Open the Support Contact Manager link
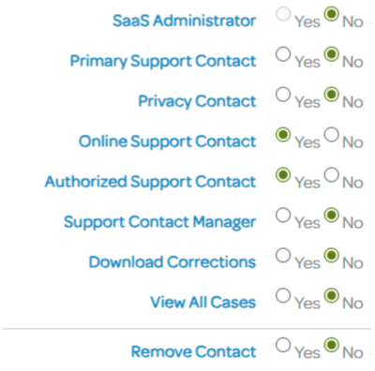 coord(159,222)
